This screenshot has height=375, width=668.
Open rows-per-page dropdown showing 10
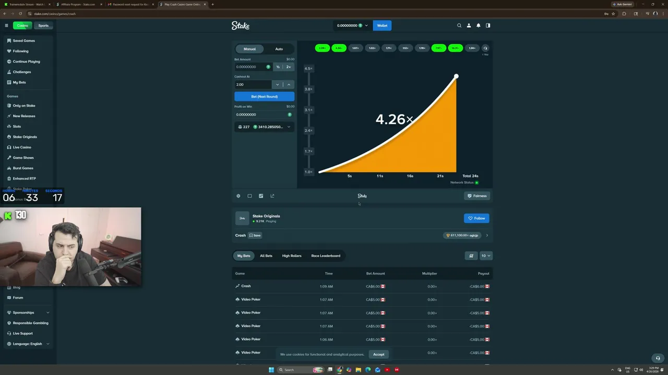(x=486, y=256)
